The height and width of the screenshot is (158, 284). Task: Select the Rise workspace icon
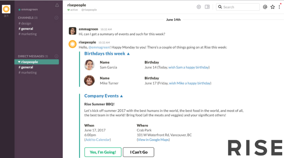point(6,9)
